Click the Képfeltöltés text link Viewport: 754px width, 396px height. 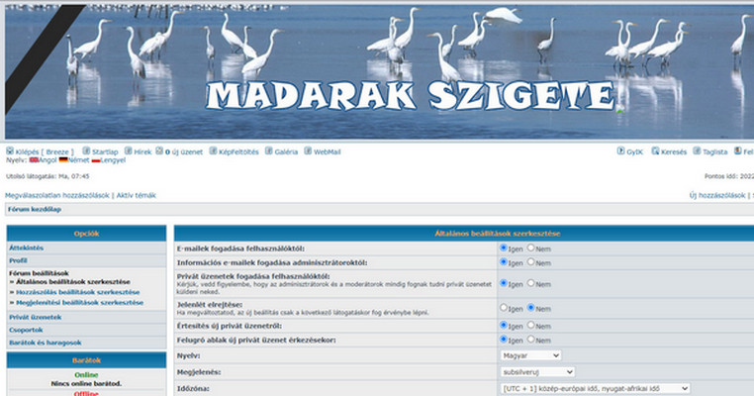click(238, 152)
